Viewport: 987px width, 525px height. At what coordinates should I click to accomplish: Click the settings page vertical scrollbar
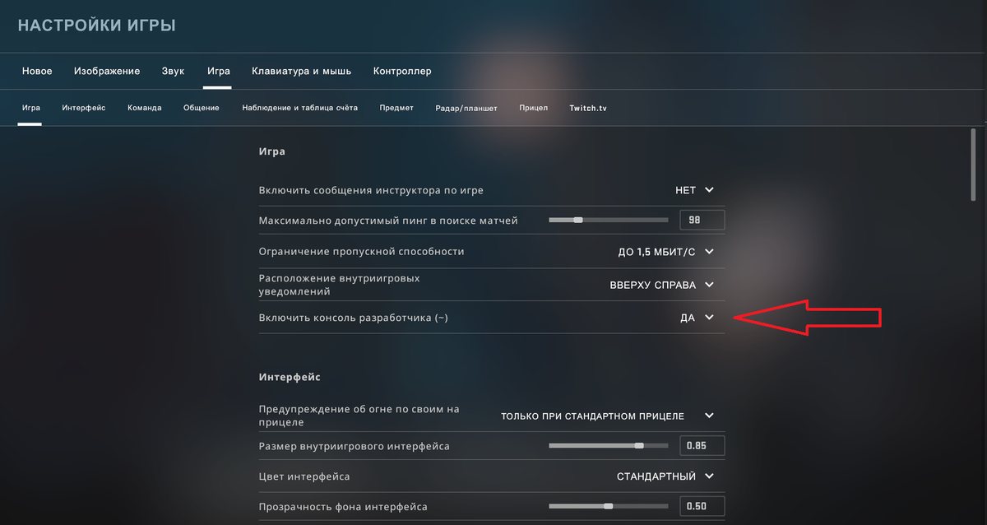pyautogui.click(x=974, y=165)
